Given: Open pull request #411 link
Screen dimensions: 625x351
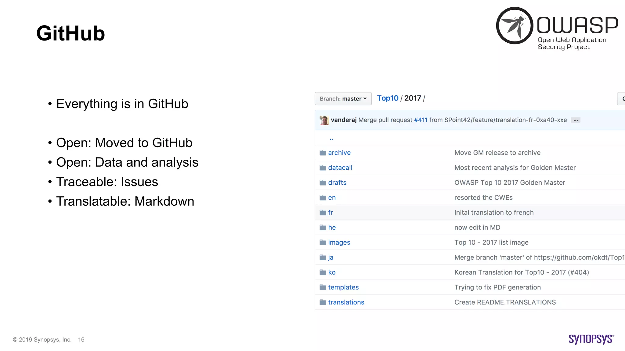Looking at the screenshot, I should 421,120.
